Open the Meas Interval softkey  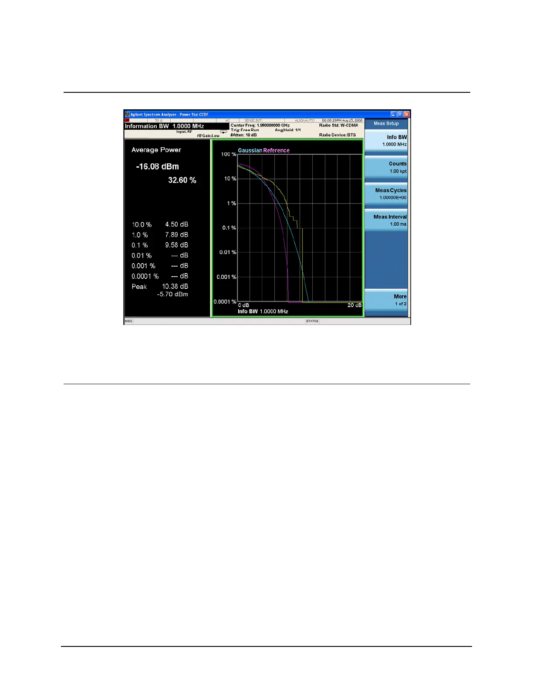[386, 220]
